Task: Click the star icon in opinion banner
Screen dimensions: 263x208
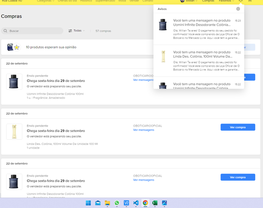Action: click(17, 47)
